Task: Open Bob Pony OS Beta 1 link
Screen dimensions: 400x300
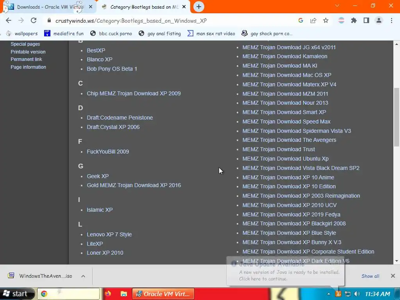Action: click(x=112, y=69)
